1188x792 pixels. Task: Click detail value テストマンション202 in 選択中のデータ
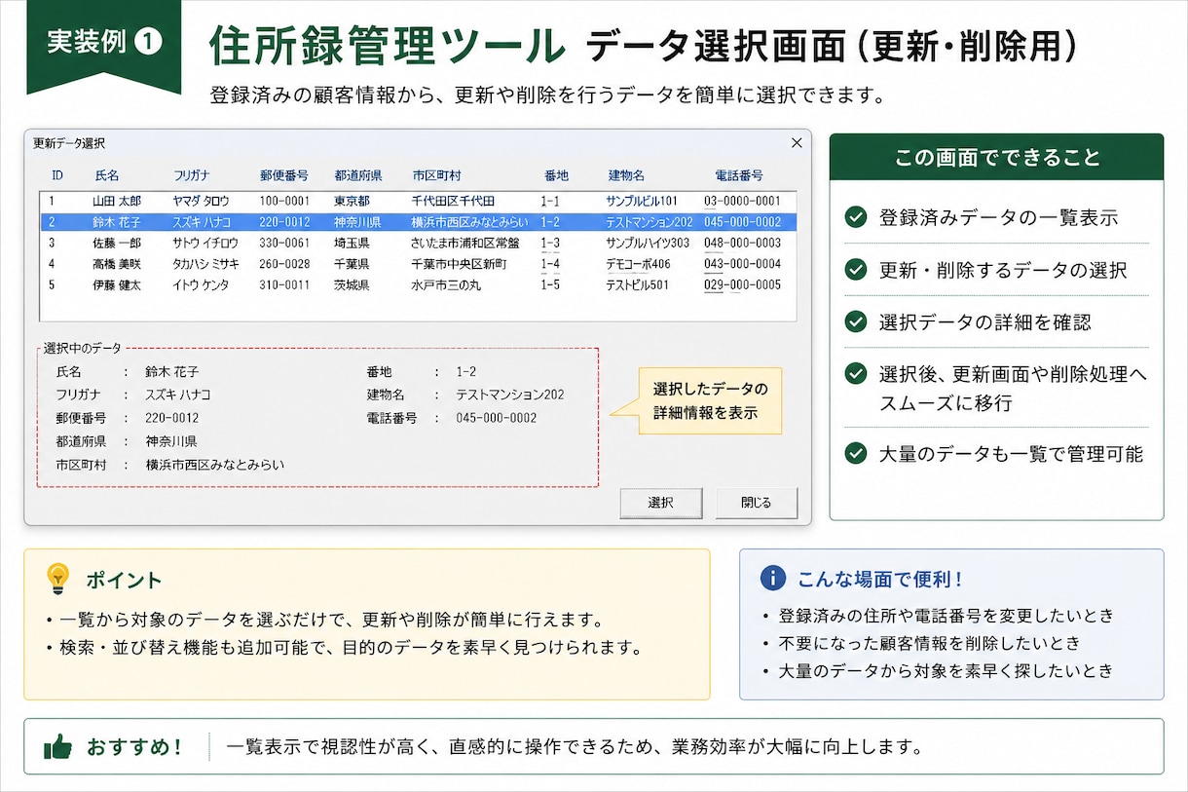[x=510, y=395]
